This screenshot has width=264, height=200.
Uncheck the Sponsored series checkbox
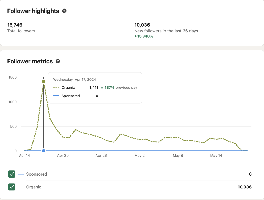click(12, 174)
